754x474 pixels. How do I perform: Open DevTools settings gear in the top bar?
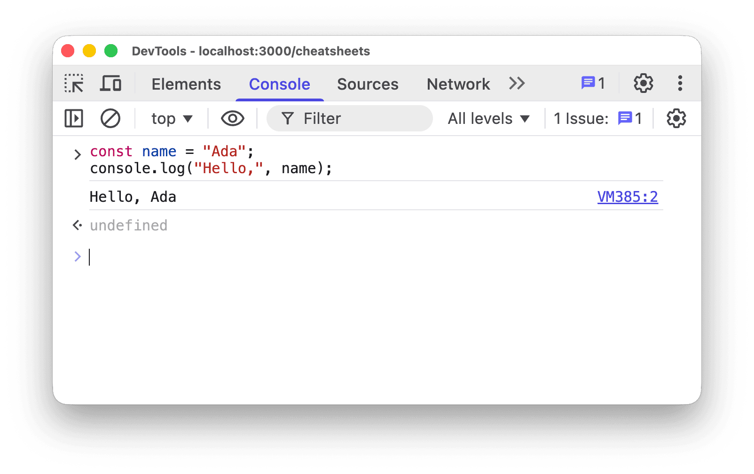click(643, 84)
